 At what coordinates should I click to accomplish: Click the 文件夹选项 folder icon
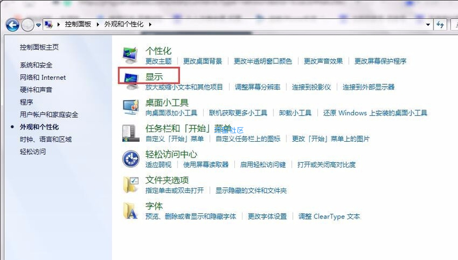[x=131, y=184]
